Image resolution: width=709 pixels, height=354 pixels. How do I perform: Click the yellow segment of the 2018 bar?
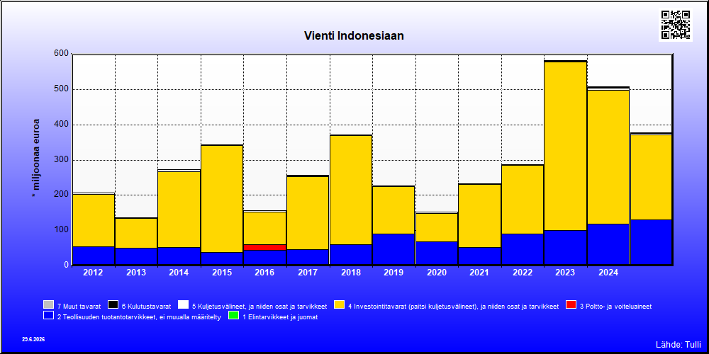pos(351,190)
